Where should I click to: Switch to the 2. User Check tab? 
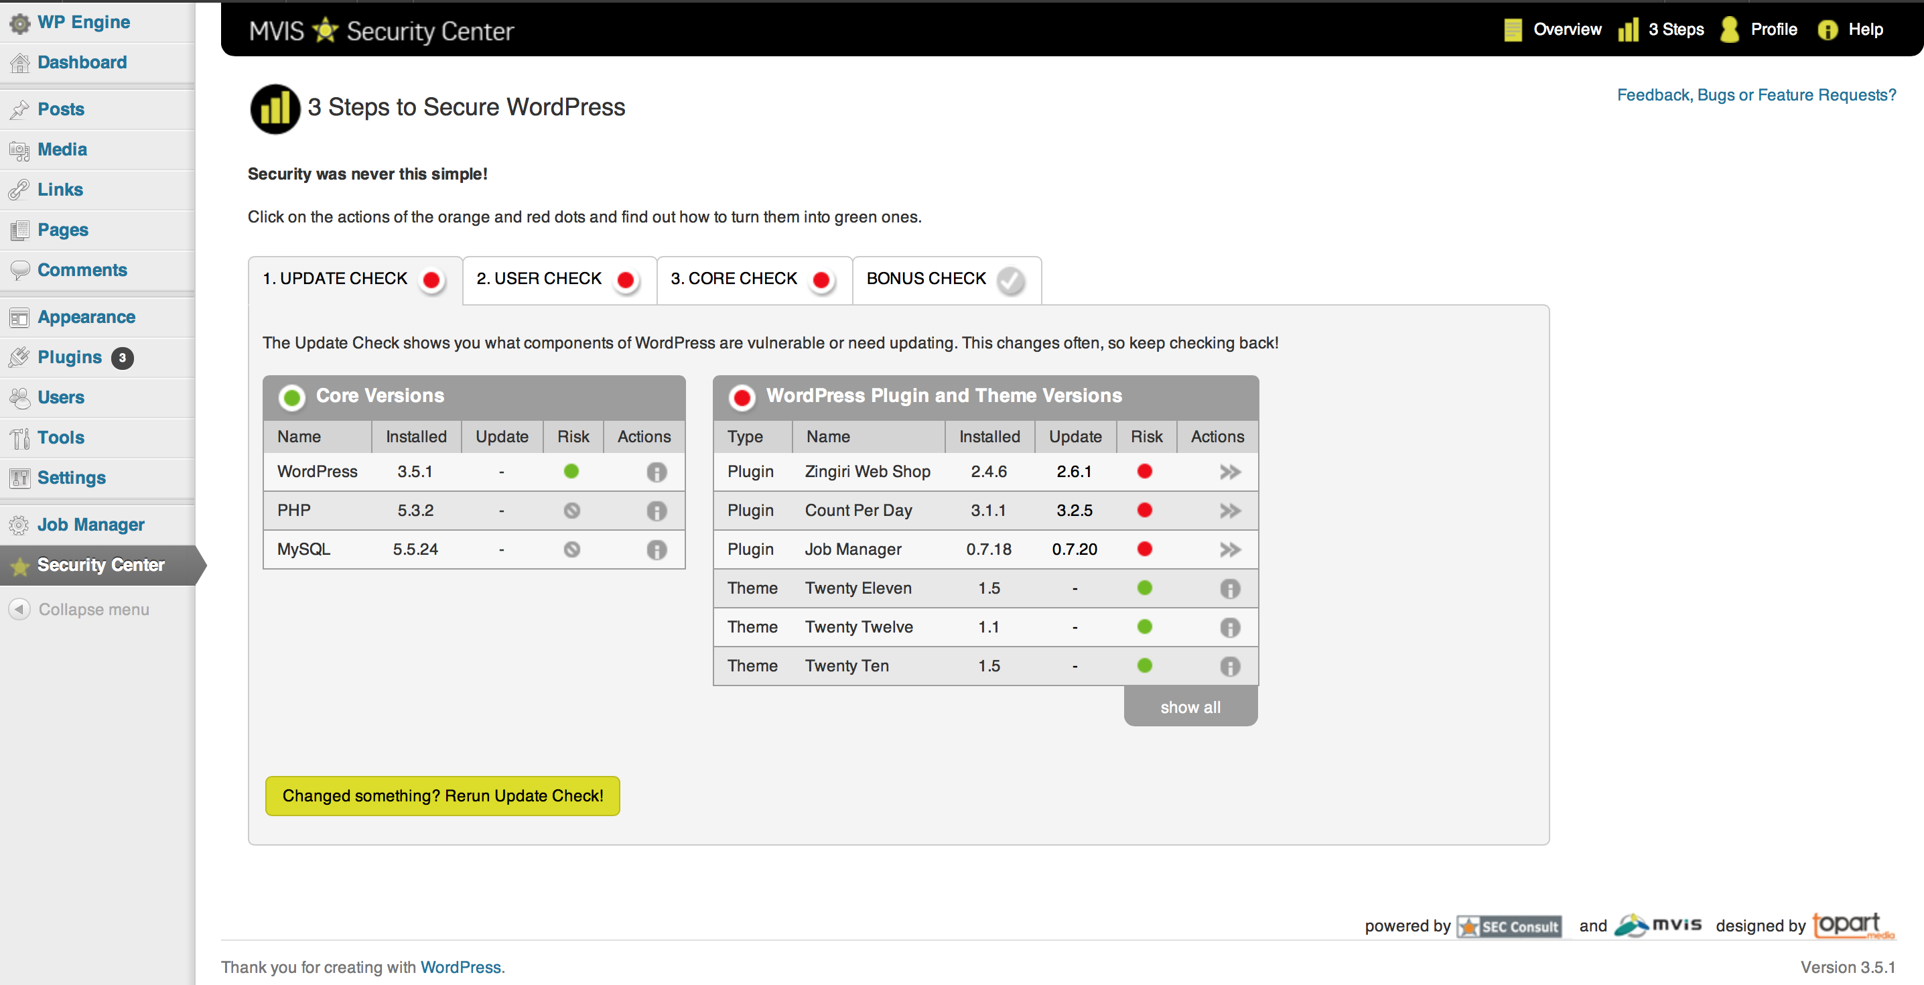click(559, 279)
